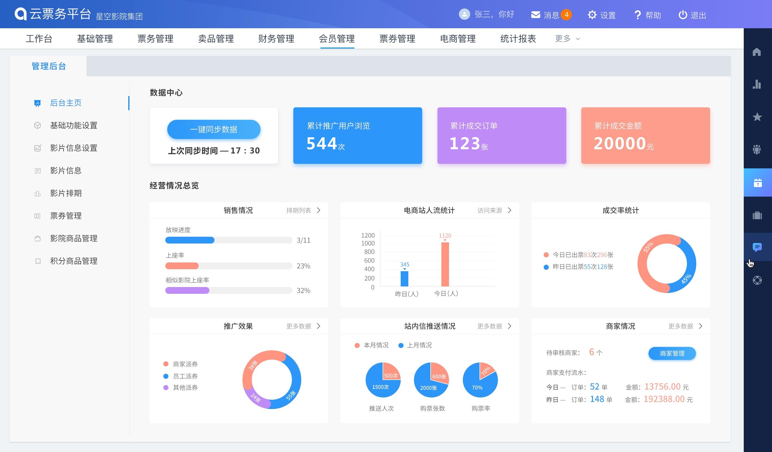Click the home icon in right sidebar
The width and height of the screenshot is (772, 452).
point(757,52)
